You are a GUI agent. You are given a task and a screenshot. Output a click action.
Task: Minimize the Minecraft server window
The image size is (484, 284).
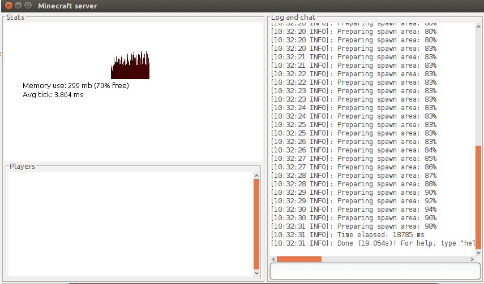(x=18, y=6)
